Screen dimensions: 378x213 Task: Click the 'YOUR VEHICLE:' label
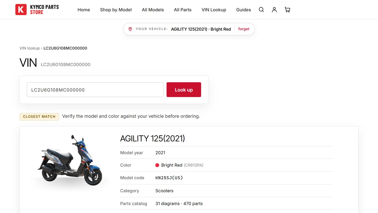[x=152, y=29]
